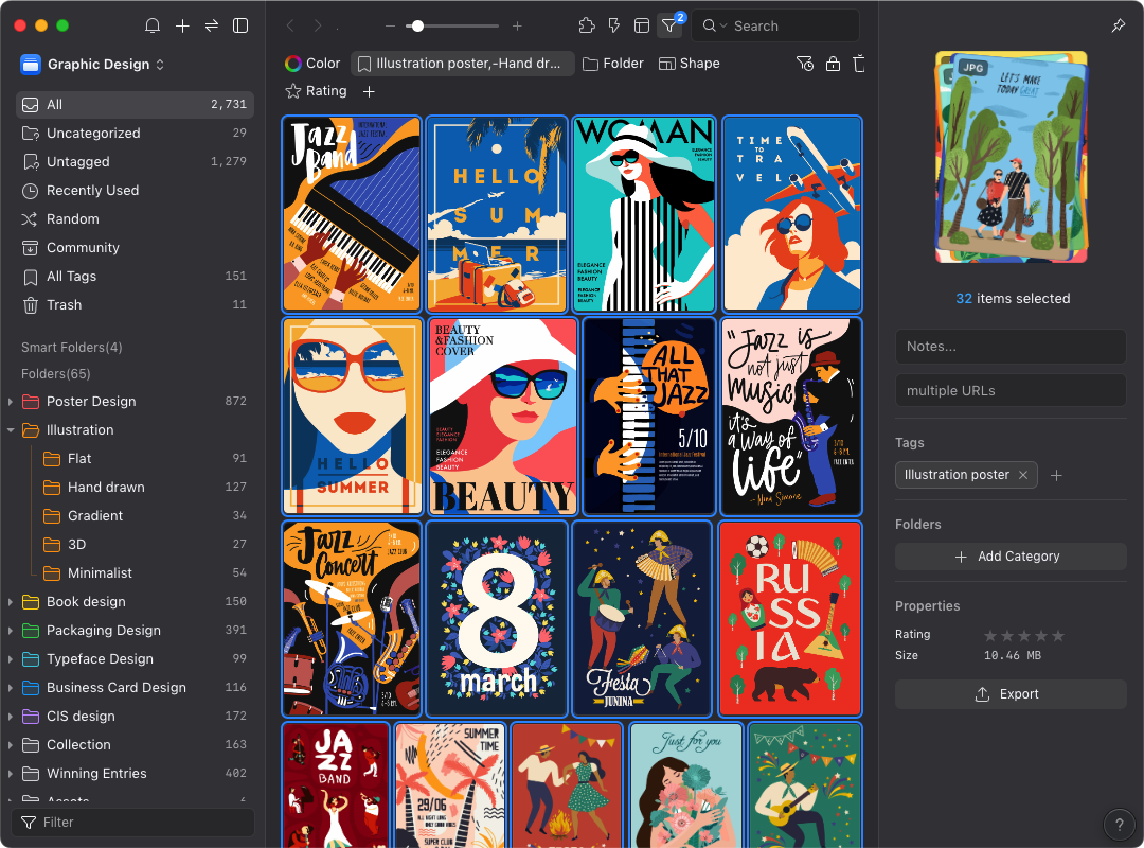This screenshot has width=1144, height=848.
Task: Click the lightning bolt action icon
Action: (614, 25)
